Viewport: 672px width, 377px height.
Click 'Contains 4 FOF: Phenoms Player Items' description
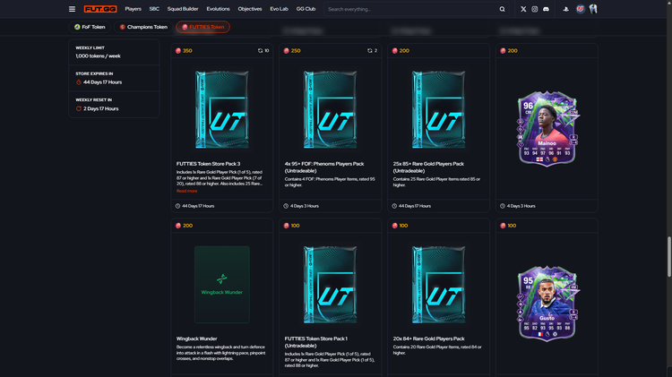pos(330,182)
